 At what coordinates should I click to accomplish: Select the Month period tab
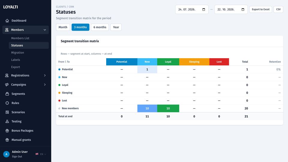(x=63, y=27)
